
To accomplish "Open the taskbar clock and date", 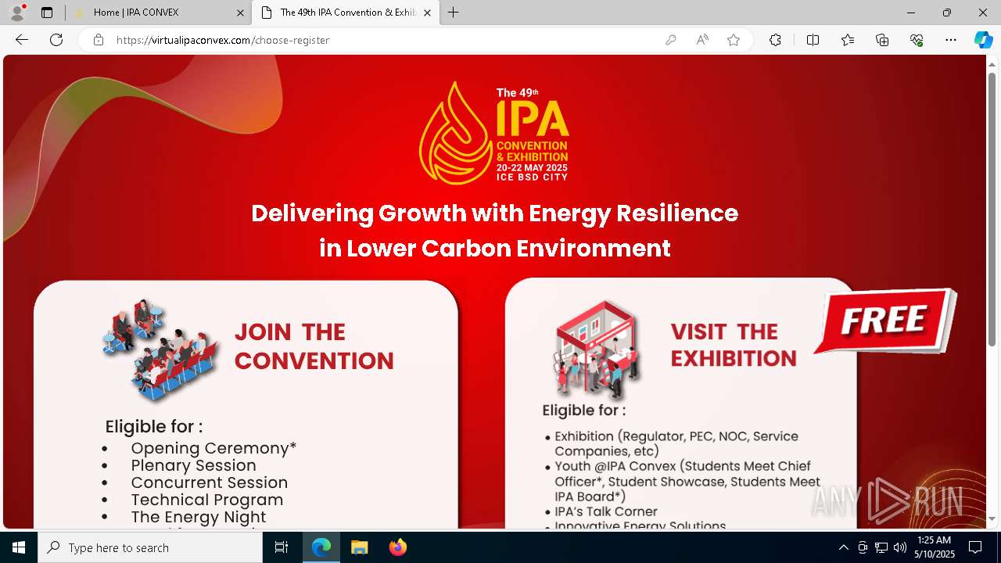I will (935, 547).
